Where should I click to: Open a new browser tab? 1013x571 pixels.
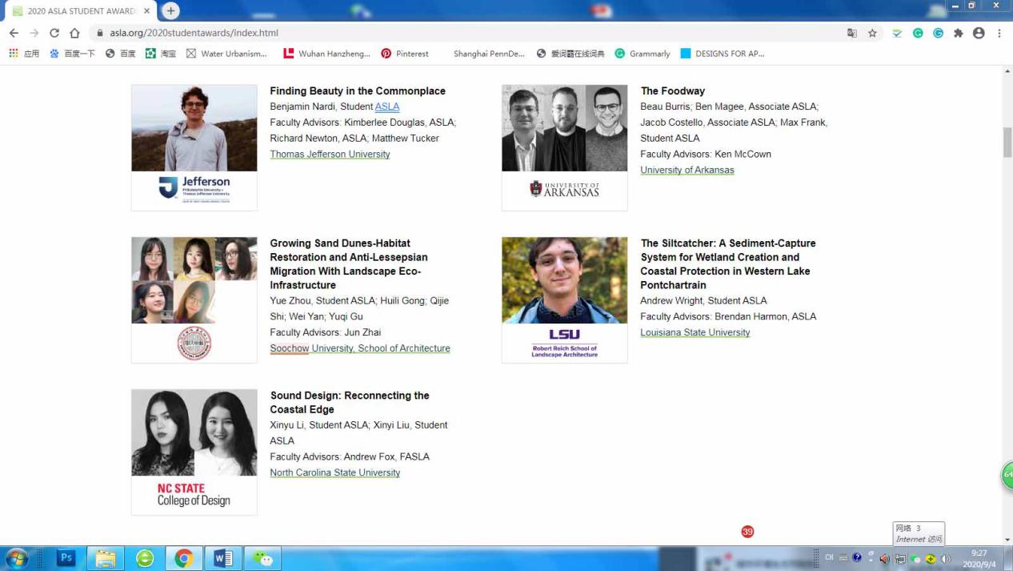pyautogui.click(x=170, y=11)
